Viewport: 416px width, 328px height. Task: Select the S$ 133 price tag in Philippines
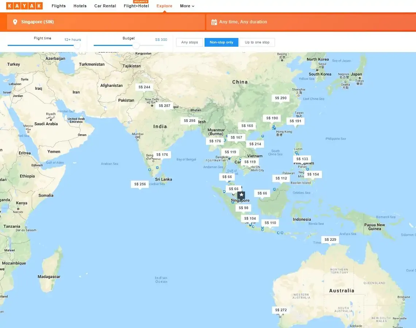click(302, 159)
